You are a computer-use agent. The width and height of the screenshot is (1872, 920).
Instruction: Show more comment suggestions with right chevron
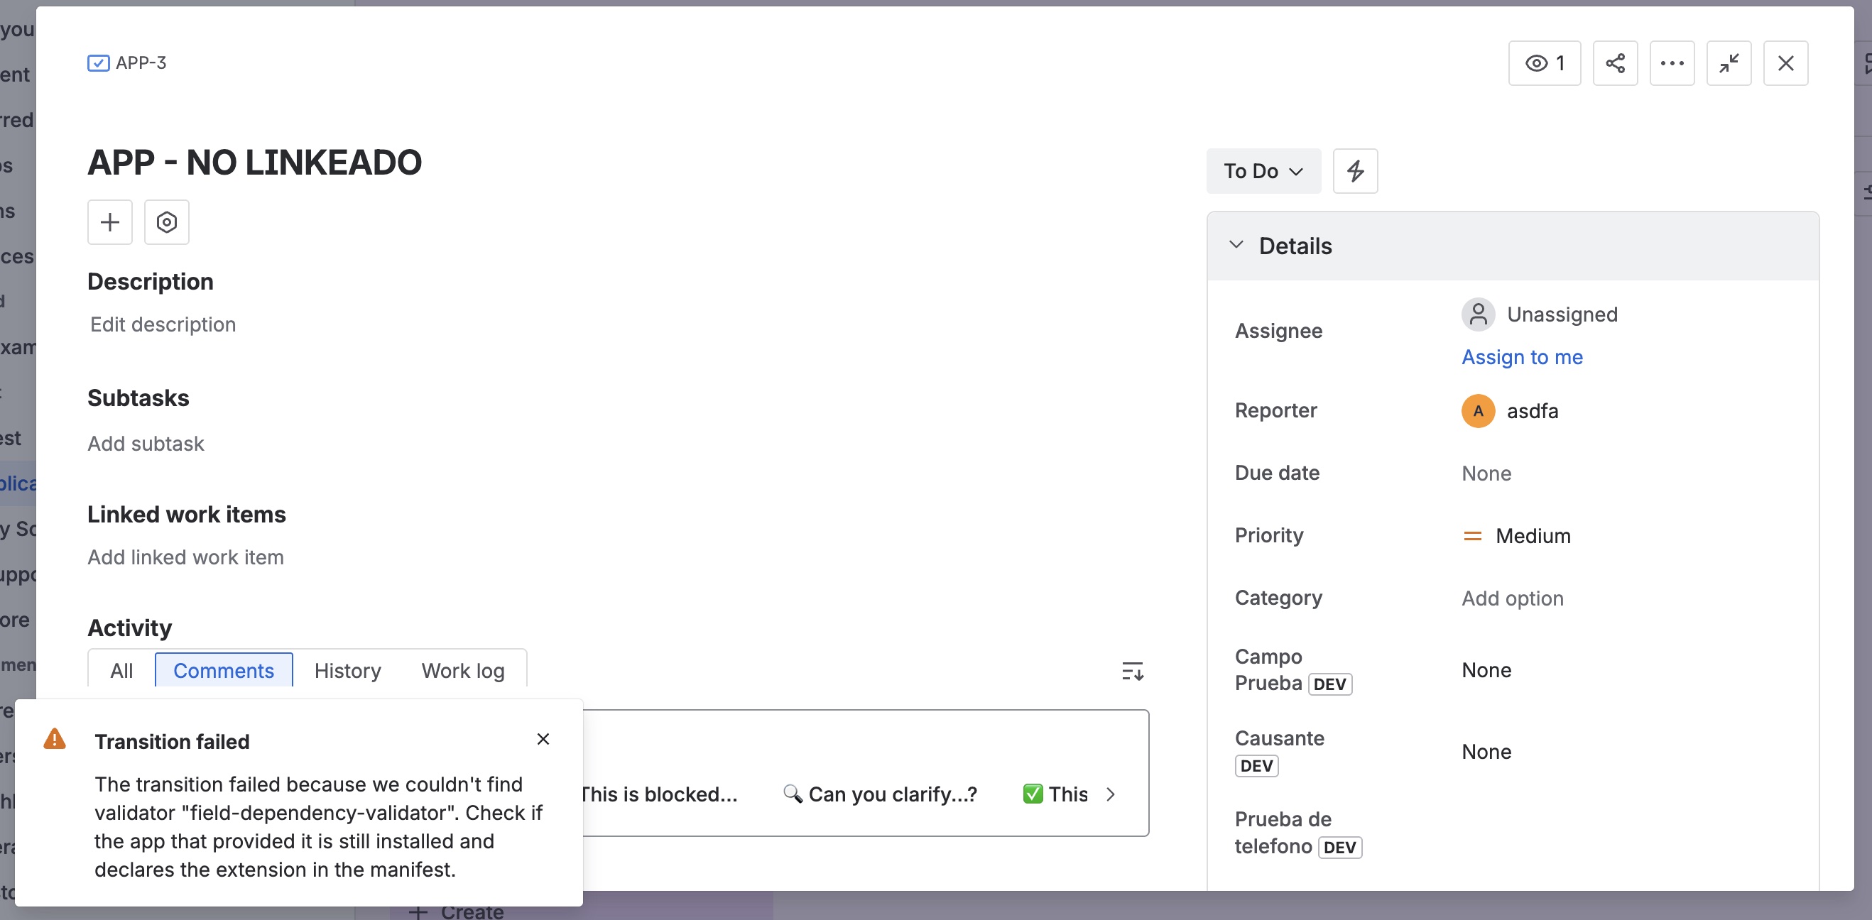click(x=1111, y=794)
